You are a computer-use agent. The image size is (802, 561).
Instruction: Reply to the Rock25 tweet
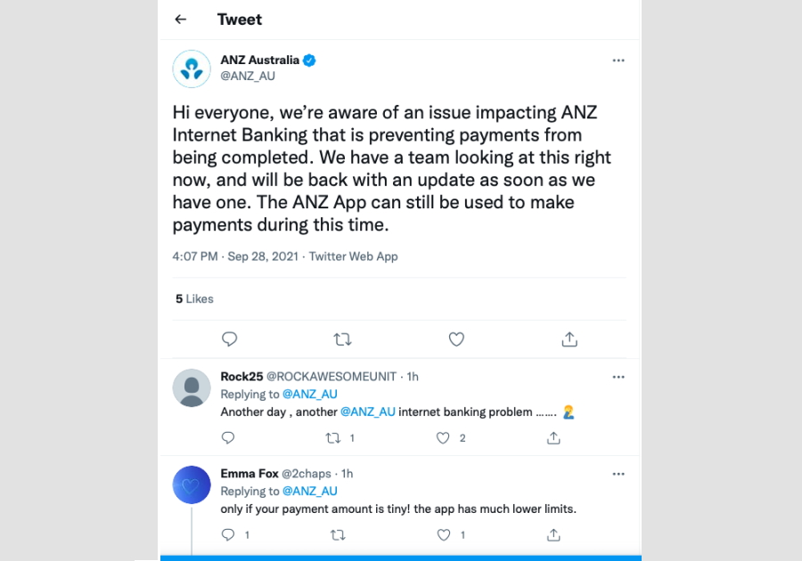[228, 438]
